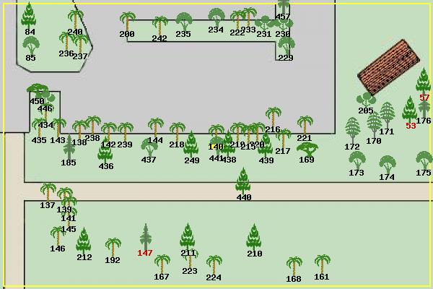433x289 pixels.
Task: Select palm tree number 168
Action: [x=294, y=264]
